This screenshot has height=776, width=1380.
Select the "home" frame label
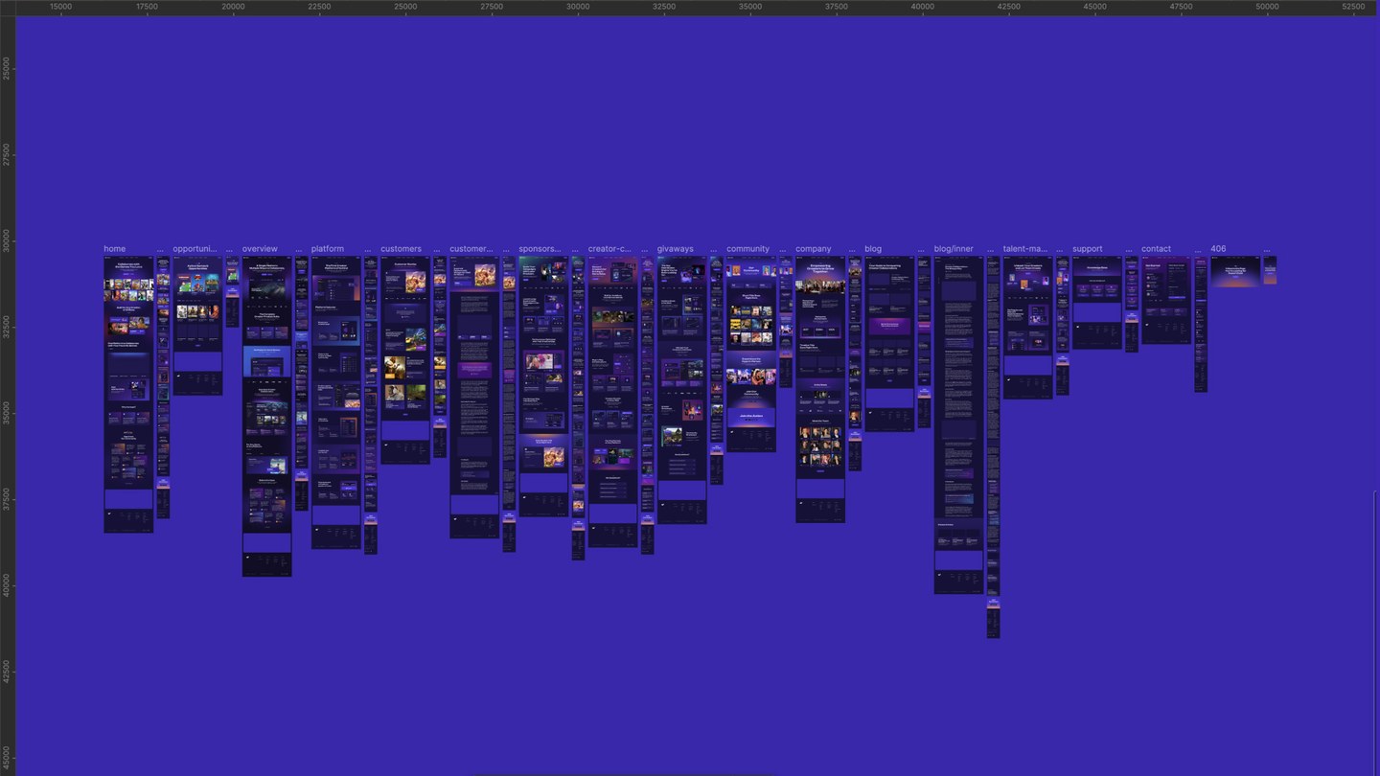click(x=115, y=249)
